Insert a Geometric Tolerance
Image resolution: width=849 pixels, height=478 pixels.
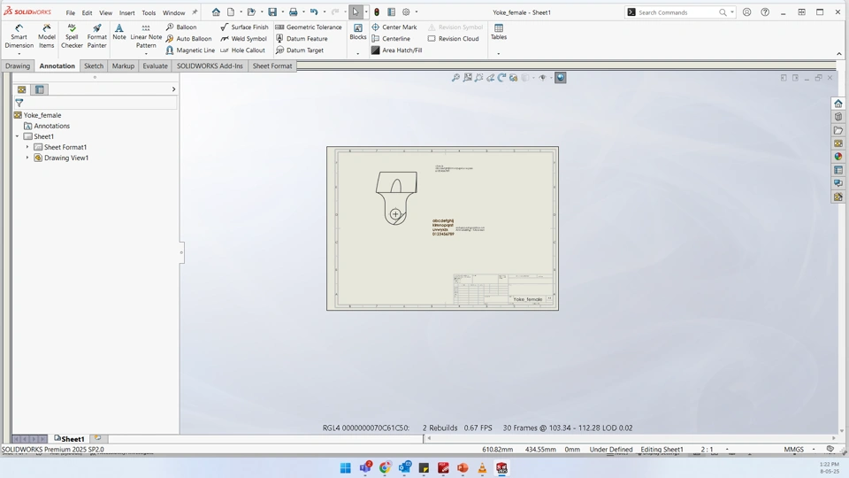309,27
